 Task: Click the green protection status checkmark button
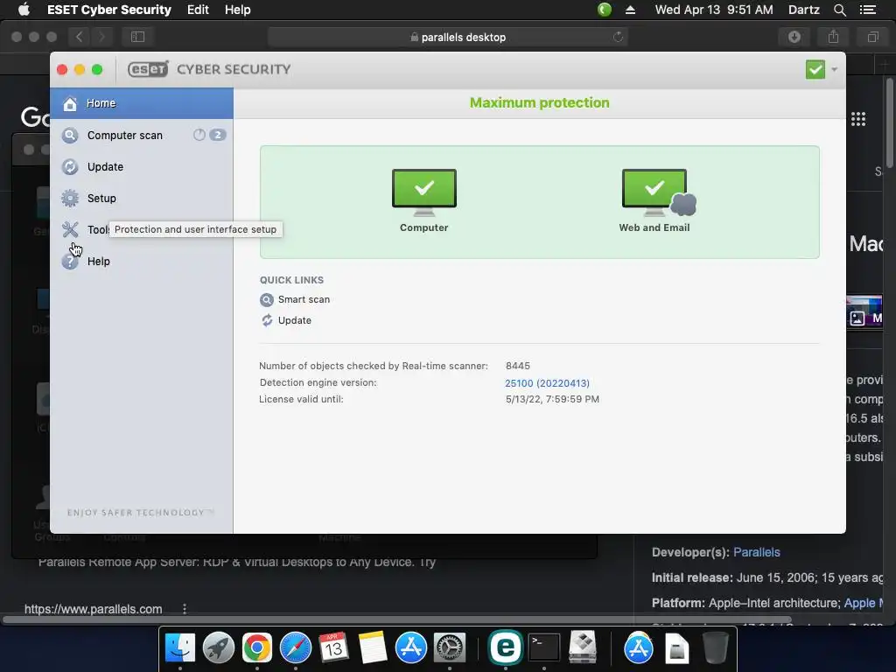pyautogui.click(x=815, y=70)
